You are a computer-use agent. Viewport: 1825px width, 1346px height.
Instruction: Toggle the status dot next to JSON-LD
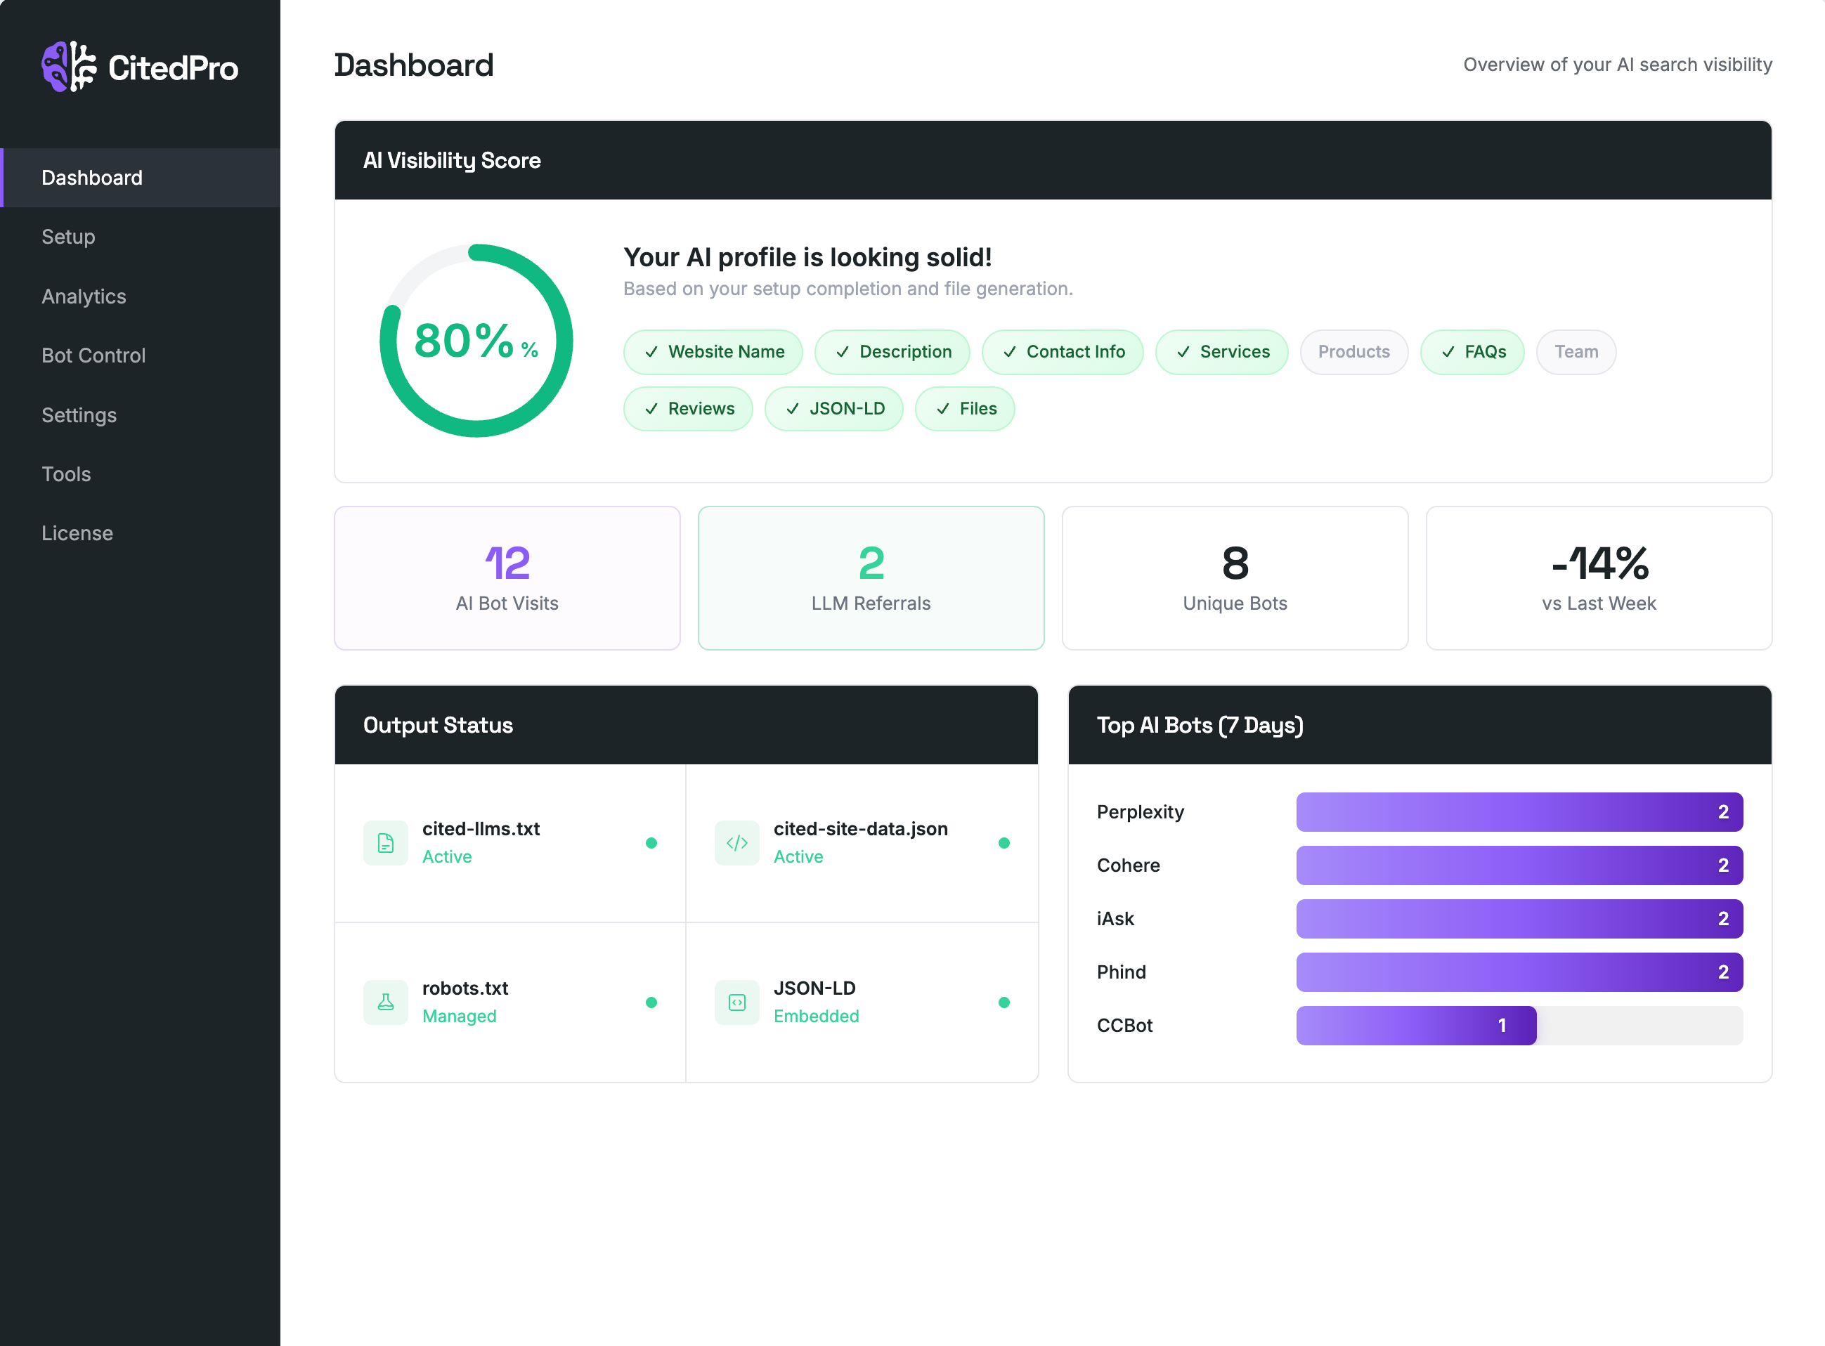click(x=1005, y=1002)
